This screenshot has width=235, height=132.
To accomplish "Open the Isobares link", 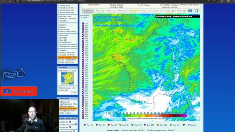I will [x=63, y=25].
